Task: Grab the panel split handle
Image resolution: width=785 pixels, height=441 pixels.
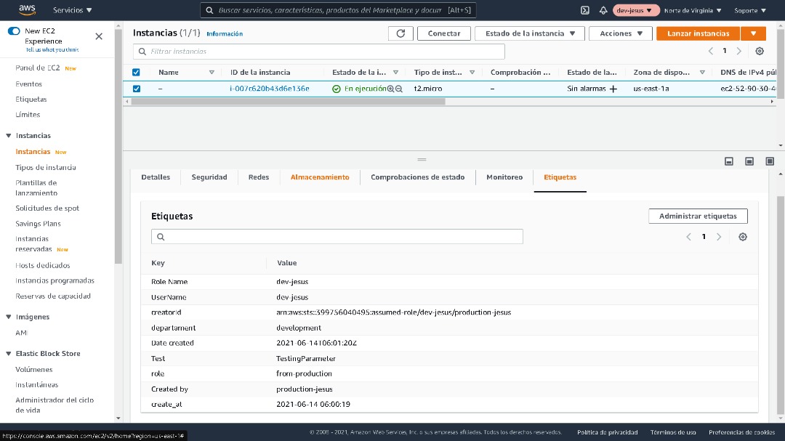Action: [422, 159]
